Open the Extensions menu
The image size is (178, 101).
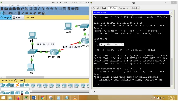[x=30, y=5]
